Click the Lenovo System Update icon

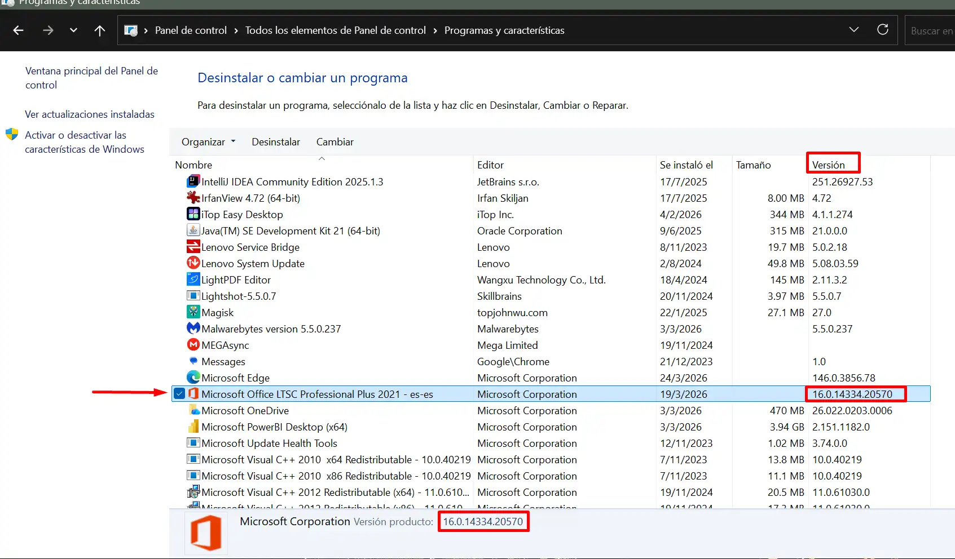pos(193,263)
